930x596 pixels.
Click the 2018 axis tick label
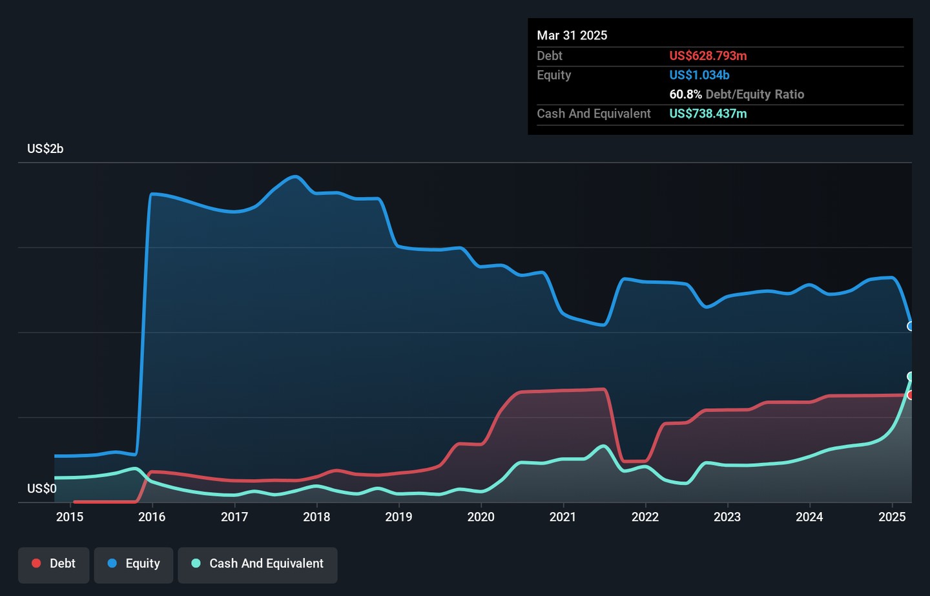[316, 517]
